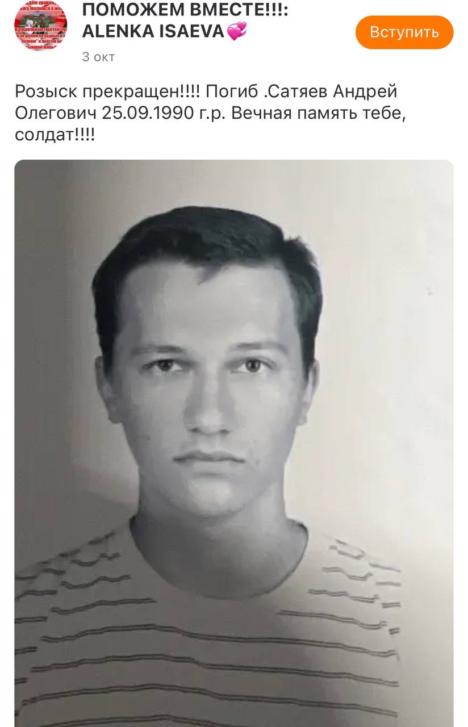Tap the pink double-hearts emoji
468x727 pixels.
click(x=237, y=32)
